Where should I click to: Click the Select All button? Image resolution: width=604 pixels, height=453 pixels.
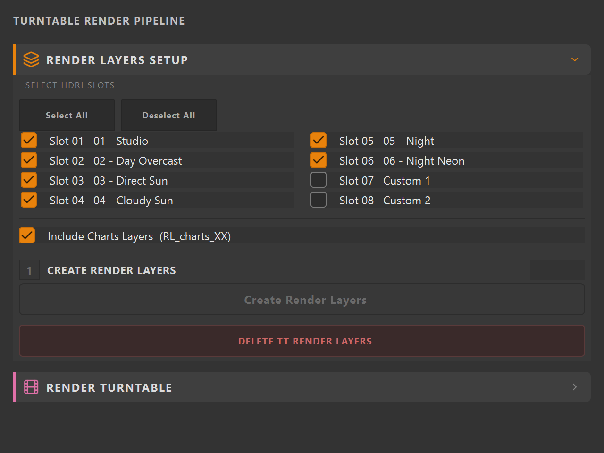pos(67,115)
